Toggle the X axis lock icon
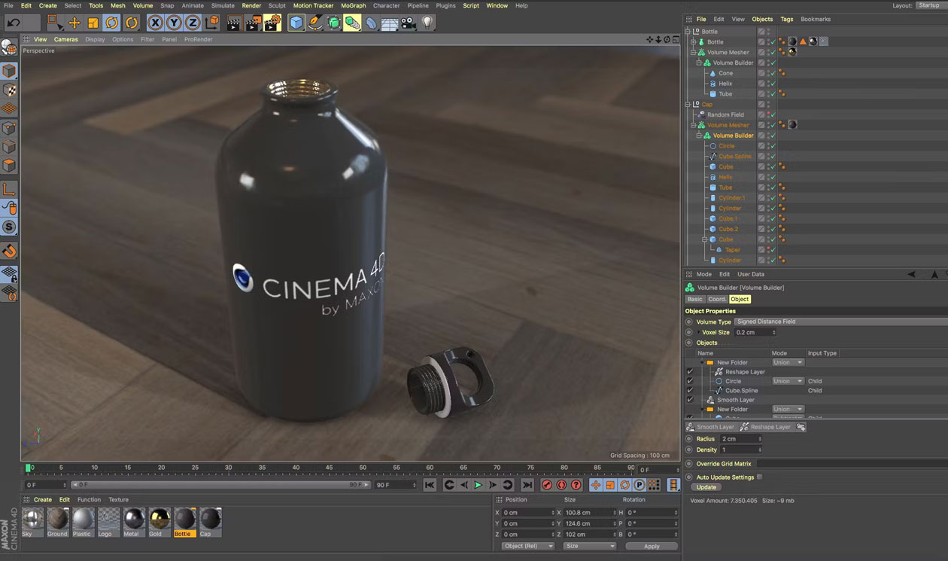Image resolution: width=948 pixels, height=561 pixels. 155,23
